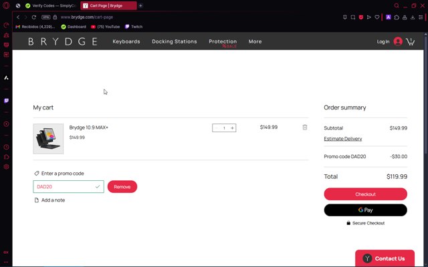Open the purple Aria extension icon

(388, 17)
